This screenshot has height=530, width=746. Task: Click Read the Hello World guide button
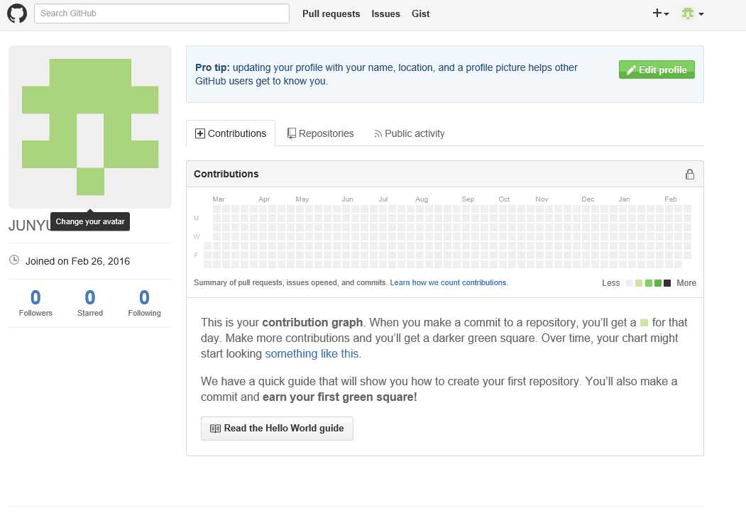coord(277,429)
